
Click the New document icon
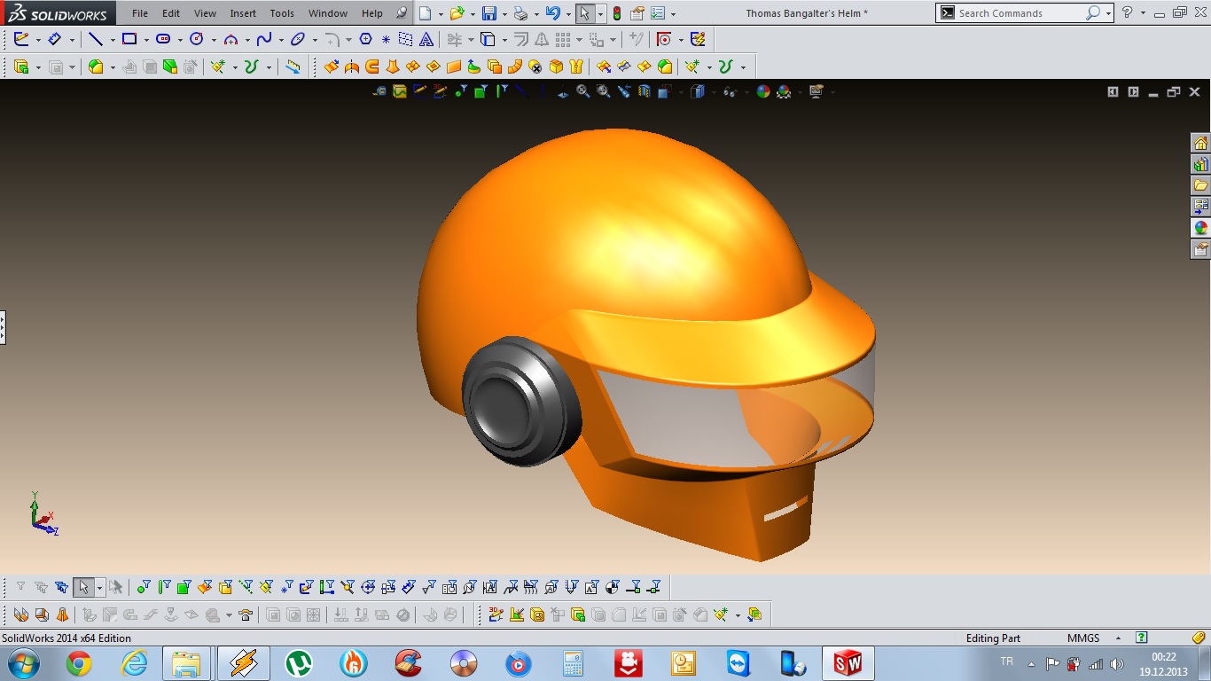(426, 13)
